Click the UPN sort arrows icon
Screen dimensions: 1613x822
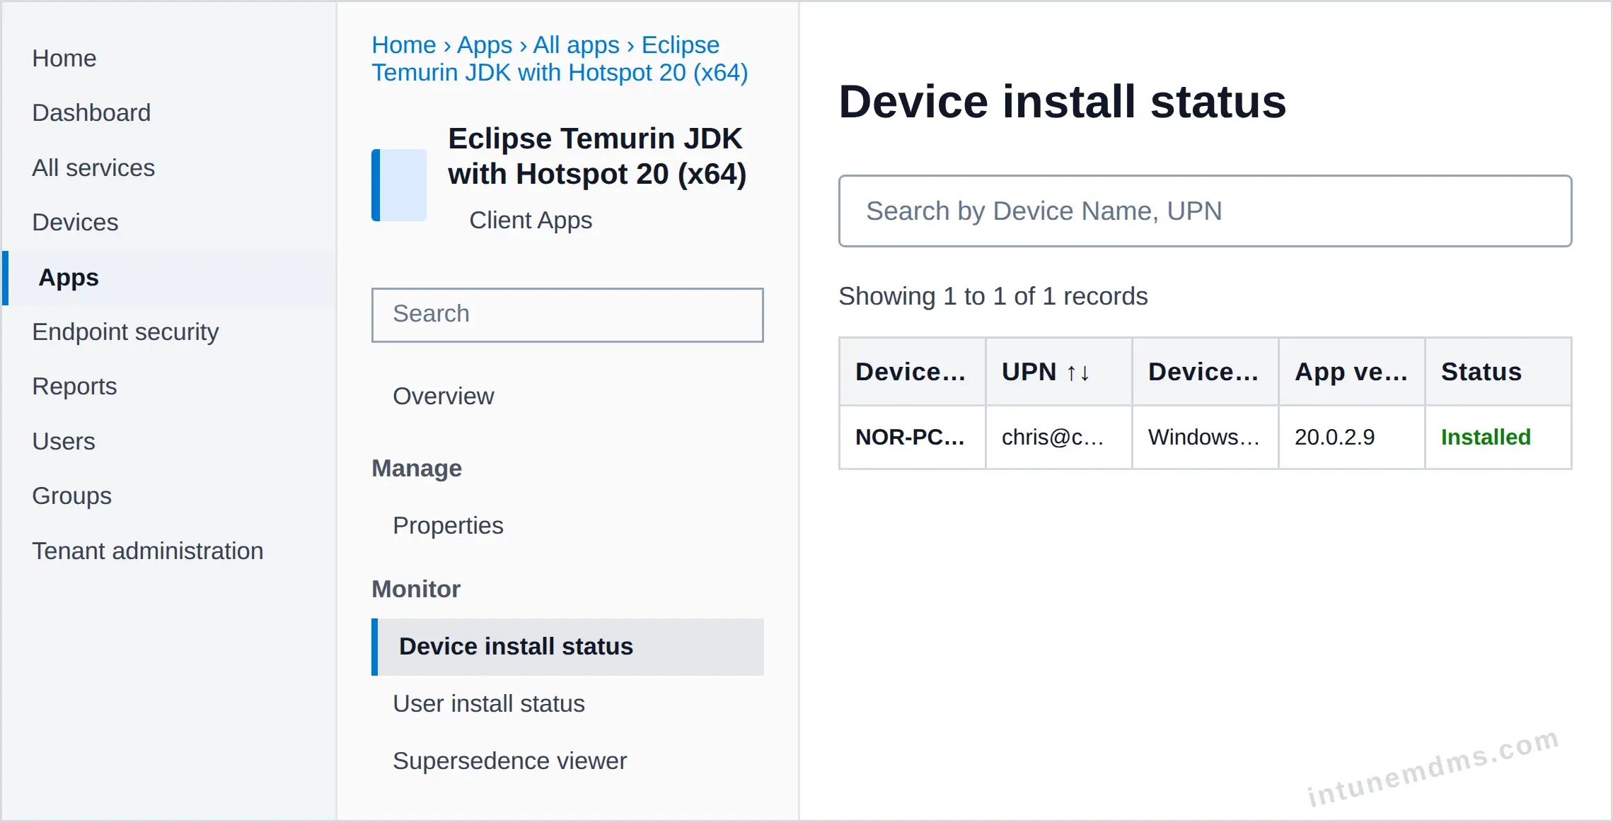(1077, 372)
